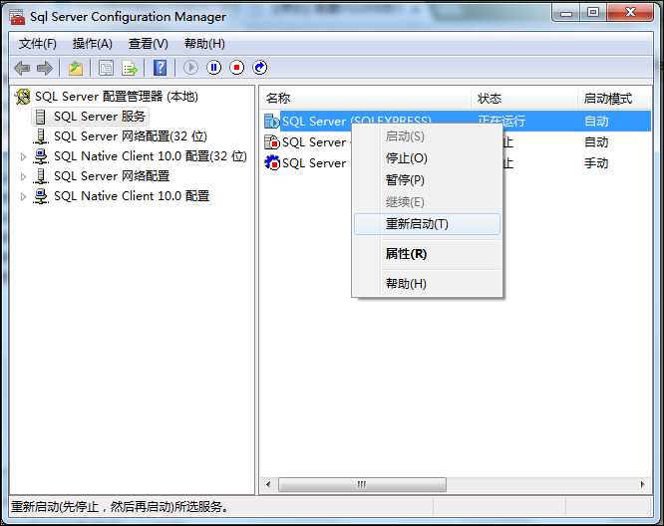Click the Stop service toolbar icon
This screenshot has height=526, width=664.
coord(236,68)
